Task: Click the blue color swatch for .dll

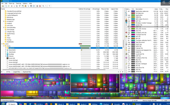Action: pyautogui.click(x=133, y=11)
